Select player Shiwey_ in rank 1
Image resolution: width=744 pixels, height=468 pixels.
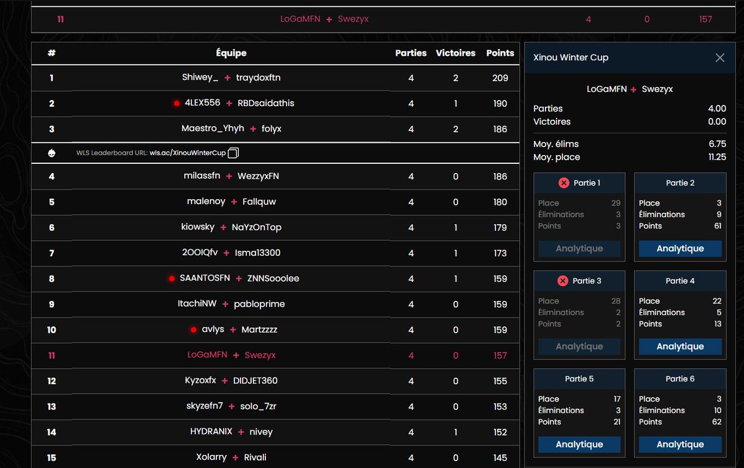(200, 78)
